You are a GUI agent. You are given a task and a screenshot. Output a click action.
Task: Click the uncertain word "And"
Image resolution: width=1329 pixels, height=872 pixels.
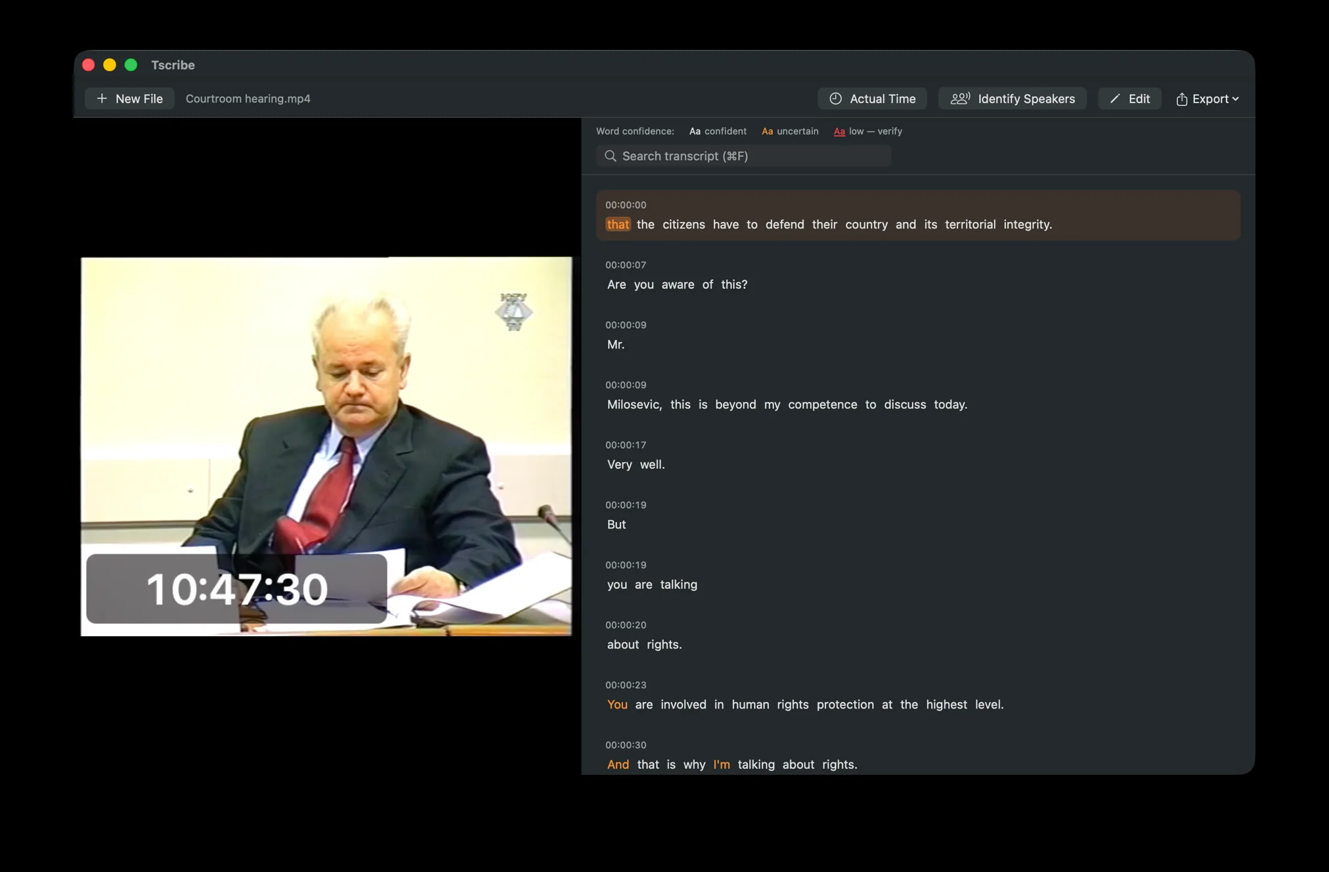[x=618, y=764]
